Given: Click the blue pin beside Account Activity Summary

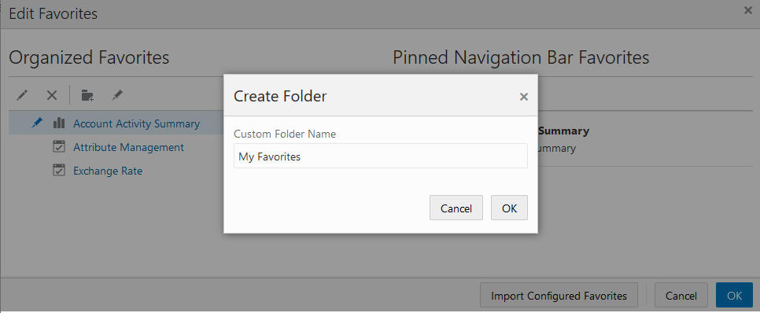Looking at the screenshot, I should pos(37,123).
